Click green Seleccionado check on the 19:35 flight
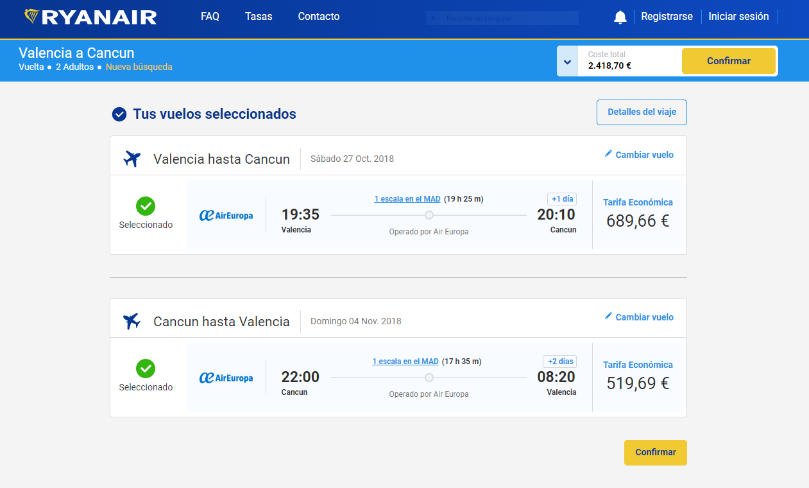The height and width of the screenshot is (488, 809). [x=146, y=206]
